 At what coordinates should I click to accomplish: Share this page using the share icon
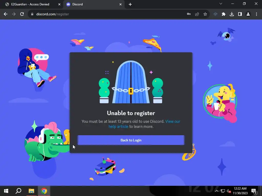coord(197,14)
